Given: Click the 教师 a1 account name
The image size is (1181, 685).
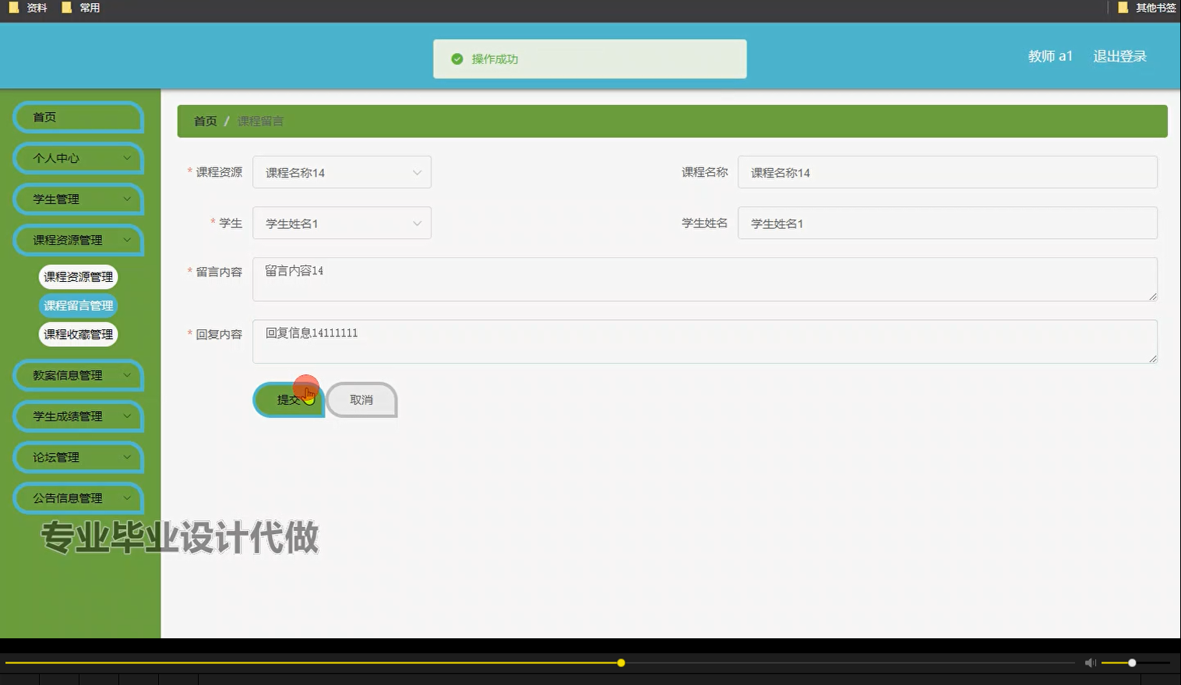Looking at the screenshot, I should coord(1049,56).
